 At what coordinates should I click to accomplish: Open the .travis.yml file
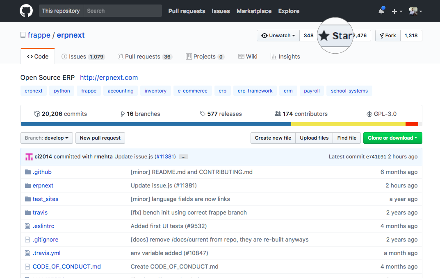[47, 253]
